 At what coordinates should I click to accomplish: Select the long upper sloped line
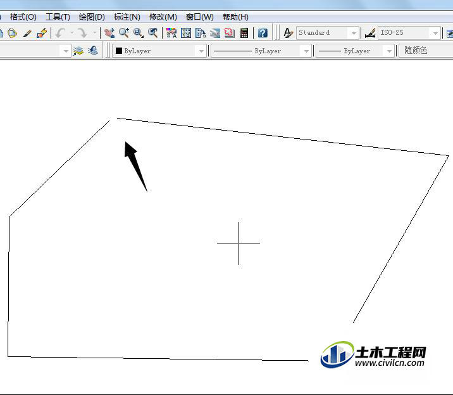[x=283, y=137]
